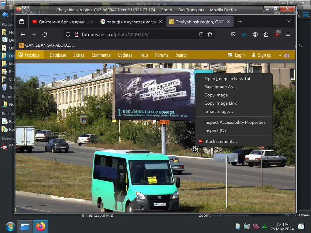Screen dimensions: 311x233
Task: Click the Sign up button
Action: coord(261,55)
